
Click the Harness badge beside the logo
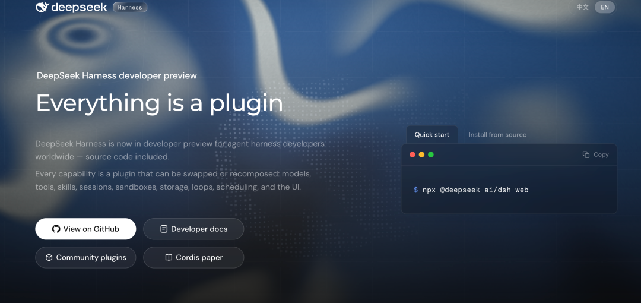(130, 7)
